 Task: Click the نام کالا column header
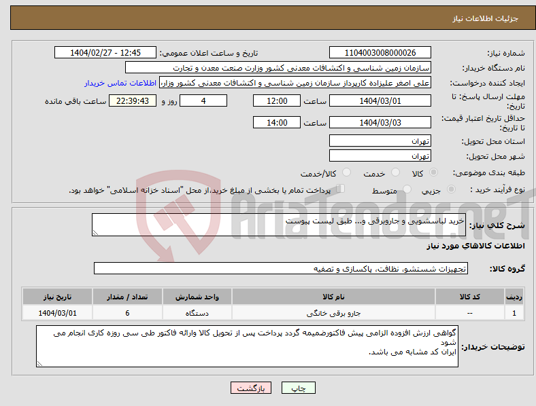coord(333,297)
